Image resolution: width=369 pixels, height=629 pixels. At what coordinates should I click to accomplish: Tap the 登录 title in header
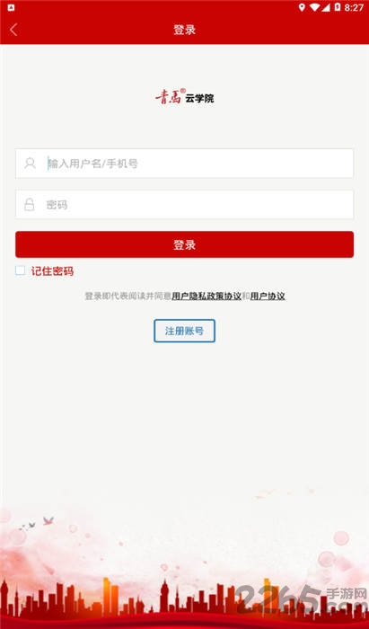pyautogui.click(x=184, y=30)
